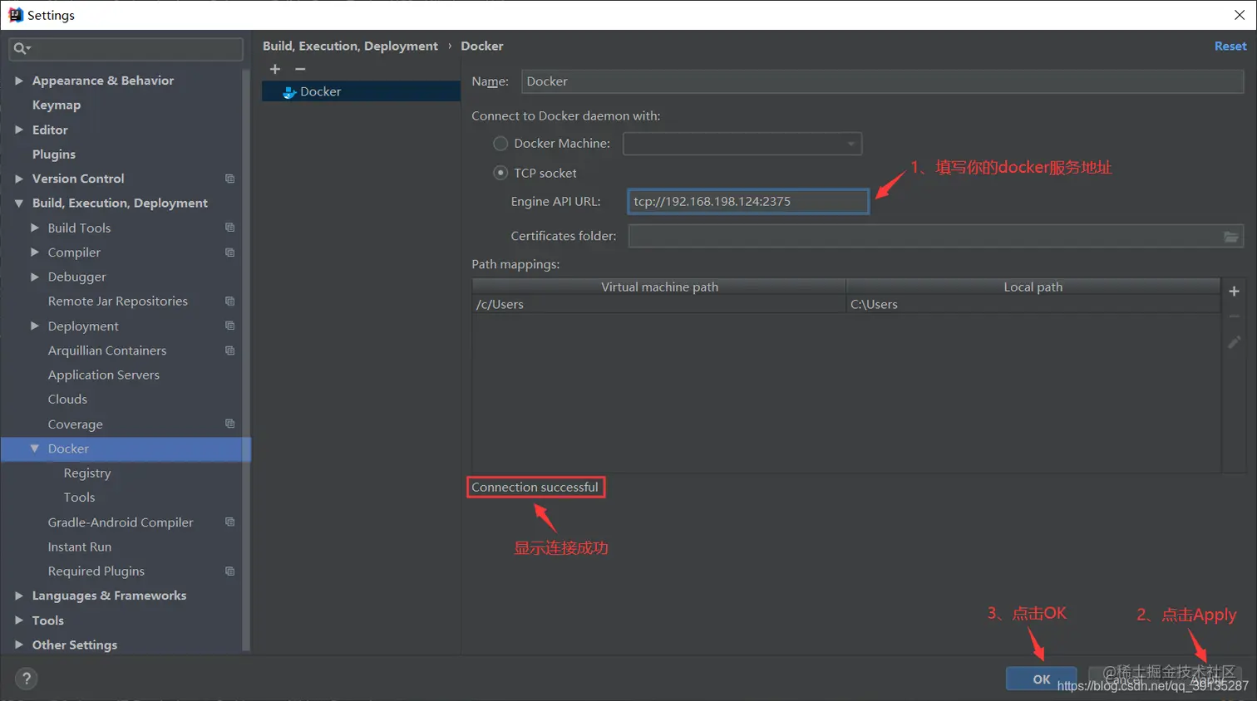Open Docker Registry settings
The width and height of the screenshot is (1257, 701).
(87, 473)
